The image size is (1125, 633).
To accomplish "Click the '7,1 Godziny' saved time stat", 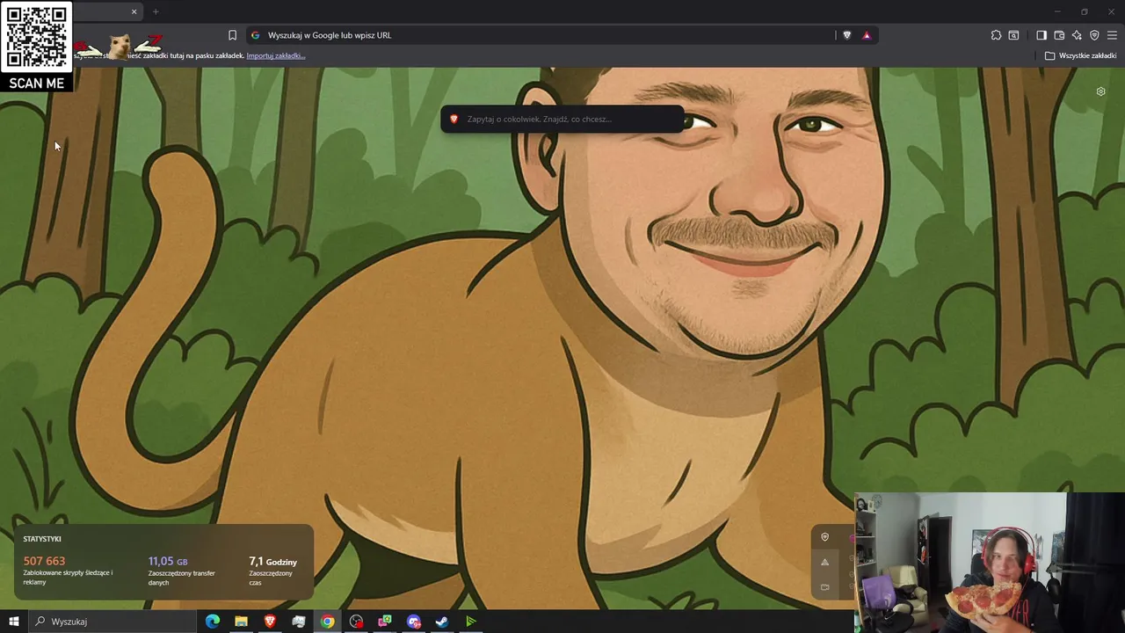I will coord(273,561).
